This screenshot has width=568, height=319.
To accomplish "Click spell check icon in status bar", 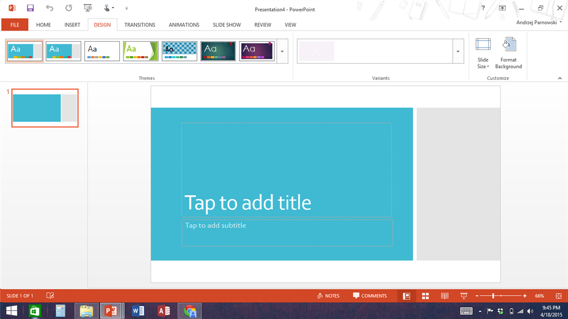I will tap(50, 296).
